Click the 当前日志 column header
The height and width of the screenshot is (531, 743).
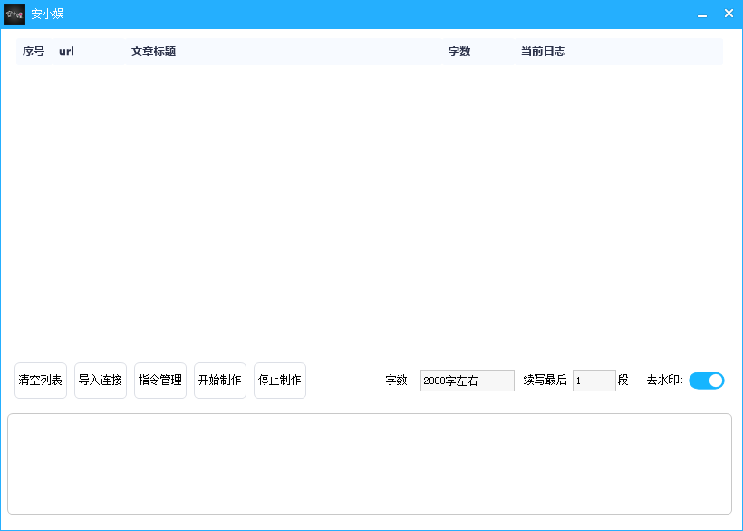coord(543,52)
